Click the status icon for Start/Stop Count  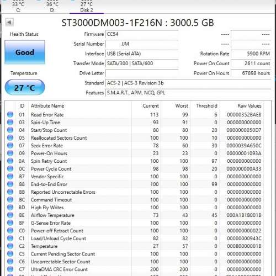(10, 130)
